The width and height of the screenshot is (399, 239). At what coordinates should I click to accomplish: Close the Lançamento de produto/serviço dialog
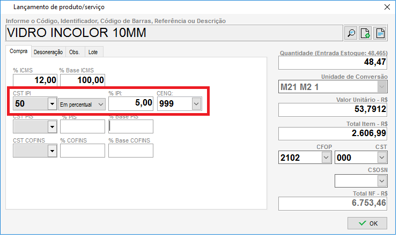click(x=387, y=7)
